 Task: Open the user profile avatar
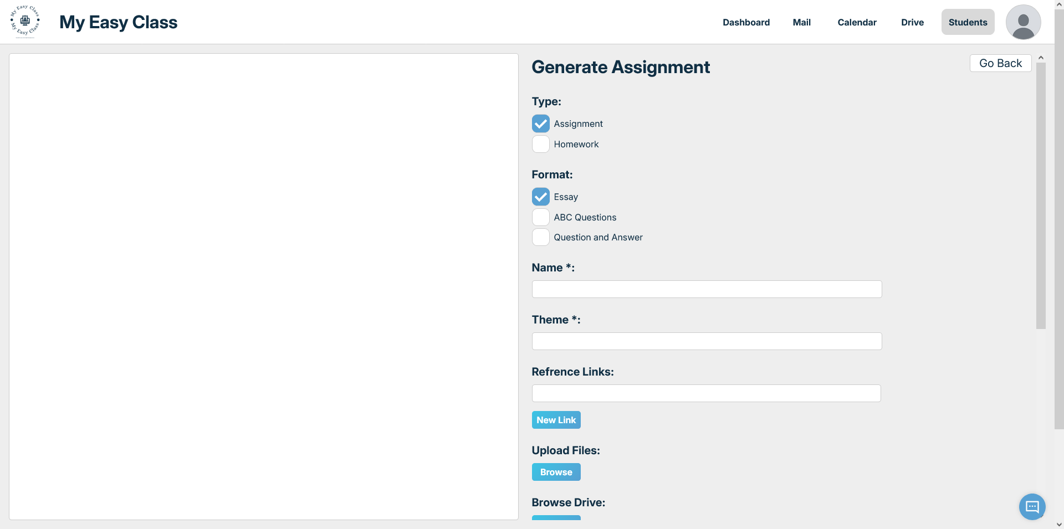point(1023,22)
